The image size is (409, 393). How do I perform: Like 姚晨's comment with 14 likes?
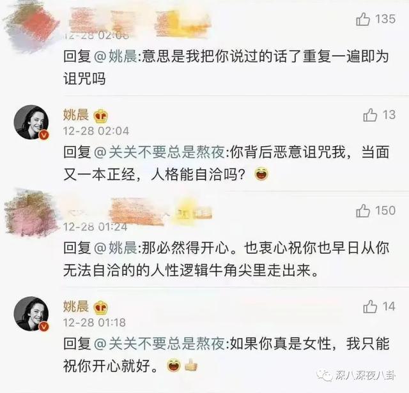click(x=370, y=306)
